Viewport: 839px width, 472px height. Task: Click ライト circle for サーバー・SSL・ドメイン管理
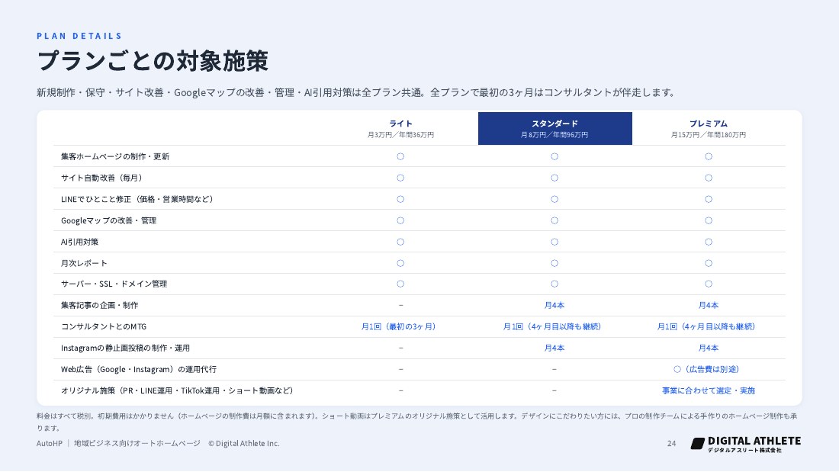pos(400,284)
